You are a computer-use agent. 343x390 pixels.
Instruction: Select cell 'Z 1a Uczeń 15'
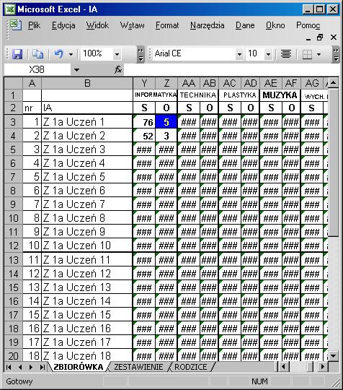click(87, 315)
